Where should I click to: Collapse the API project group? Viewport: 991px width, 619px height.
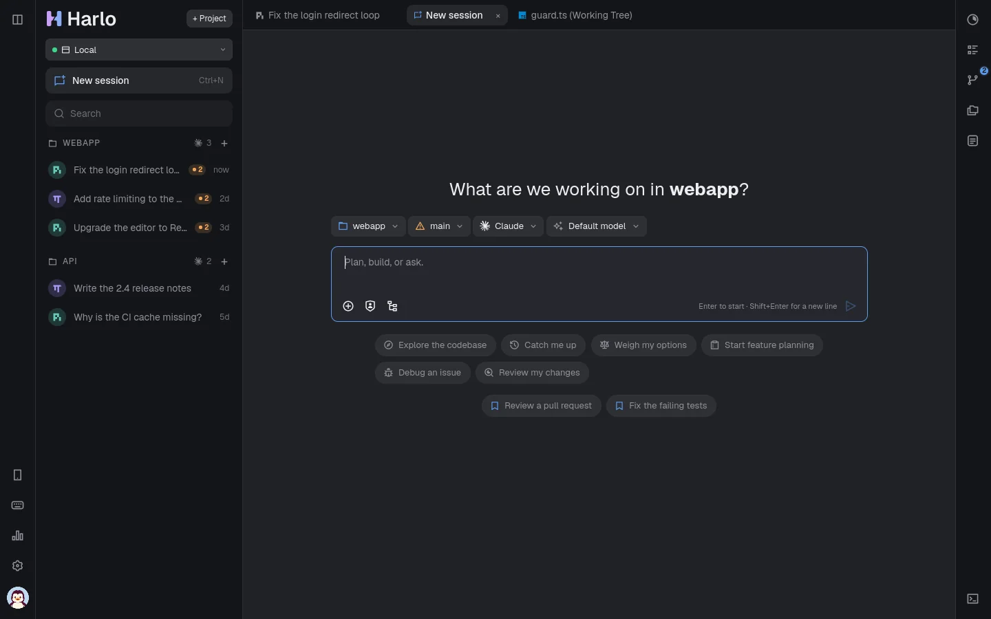pos(63,261)
